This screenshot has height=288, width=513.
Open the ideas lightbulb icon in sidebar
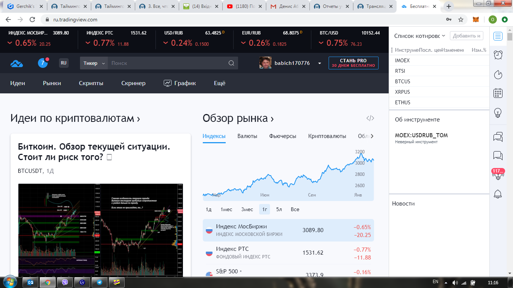[x=498, y=112]
